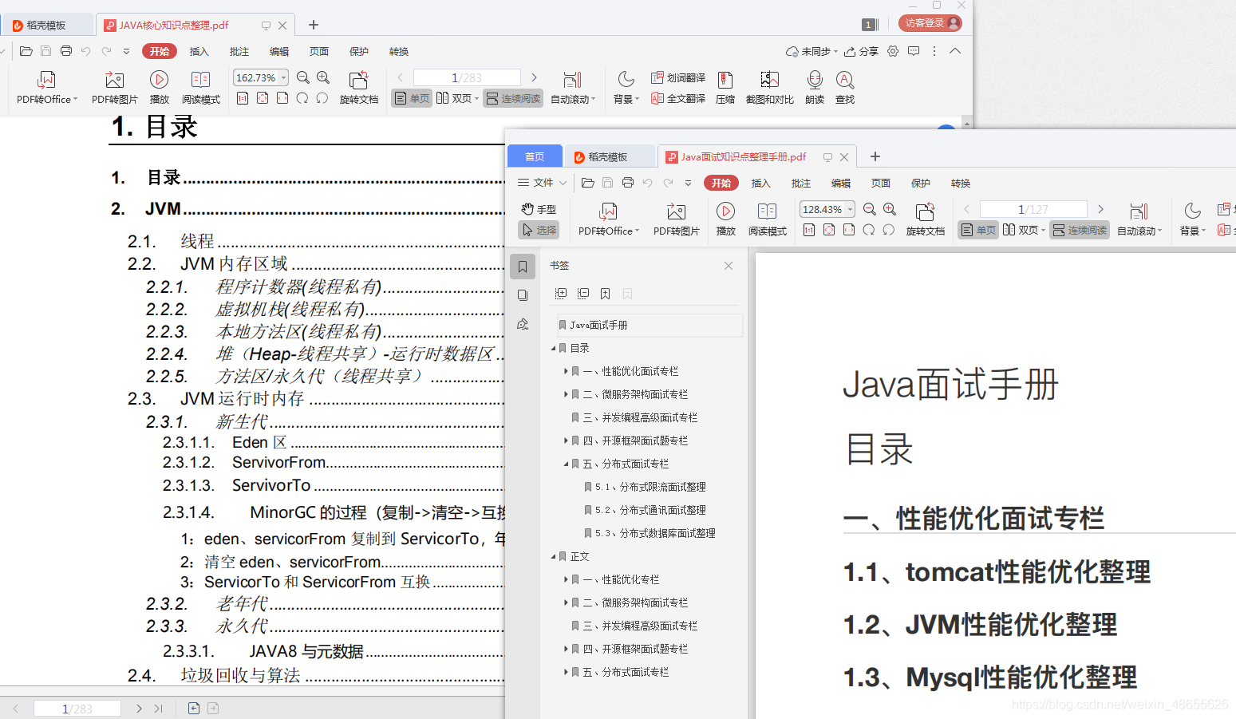Collapse 五、分布式面试专栏 bookmark under 目录
The image size is (1236, 719).
(566, 464)
